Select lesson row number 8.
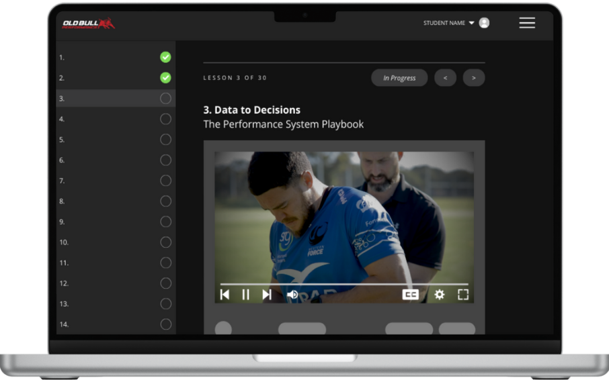 tap(116, 201)
